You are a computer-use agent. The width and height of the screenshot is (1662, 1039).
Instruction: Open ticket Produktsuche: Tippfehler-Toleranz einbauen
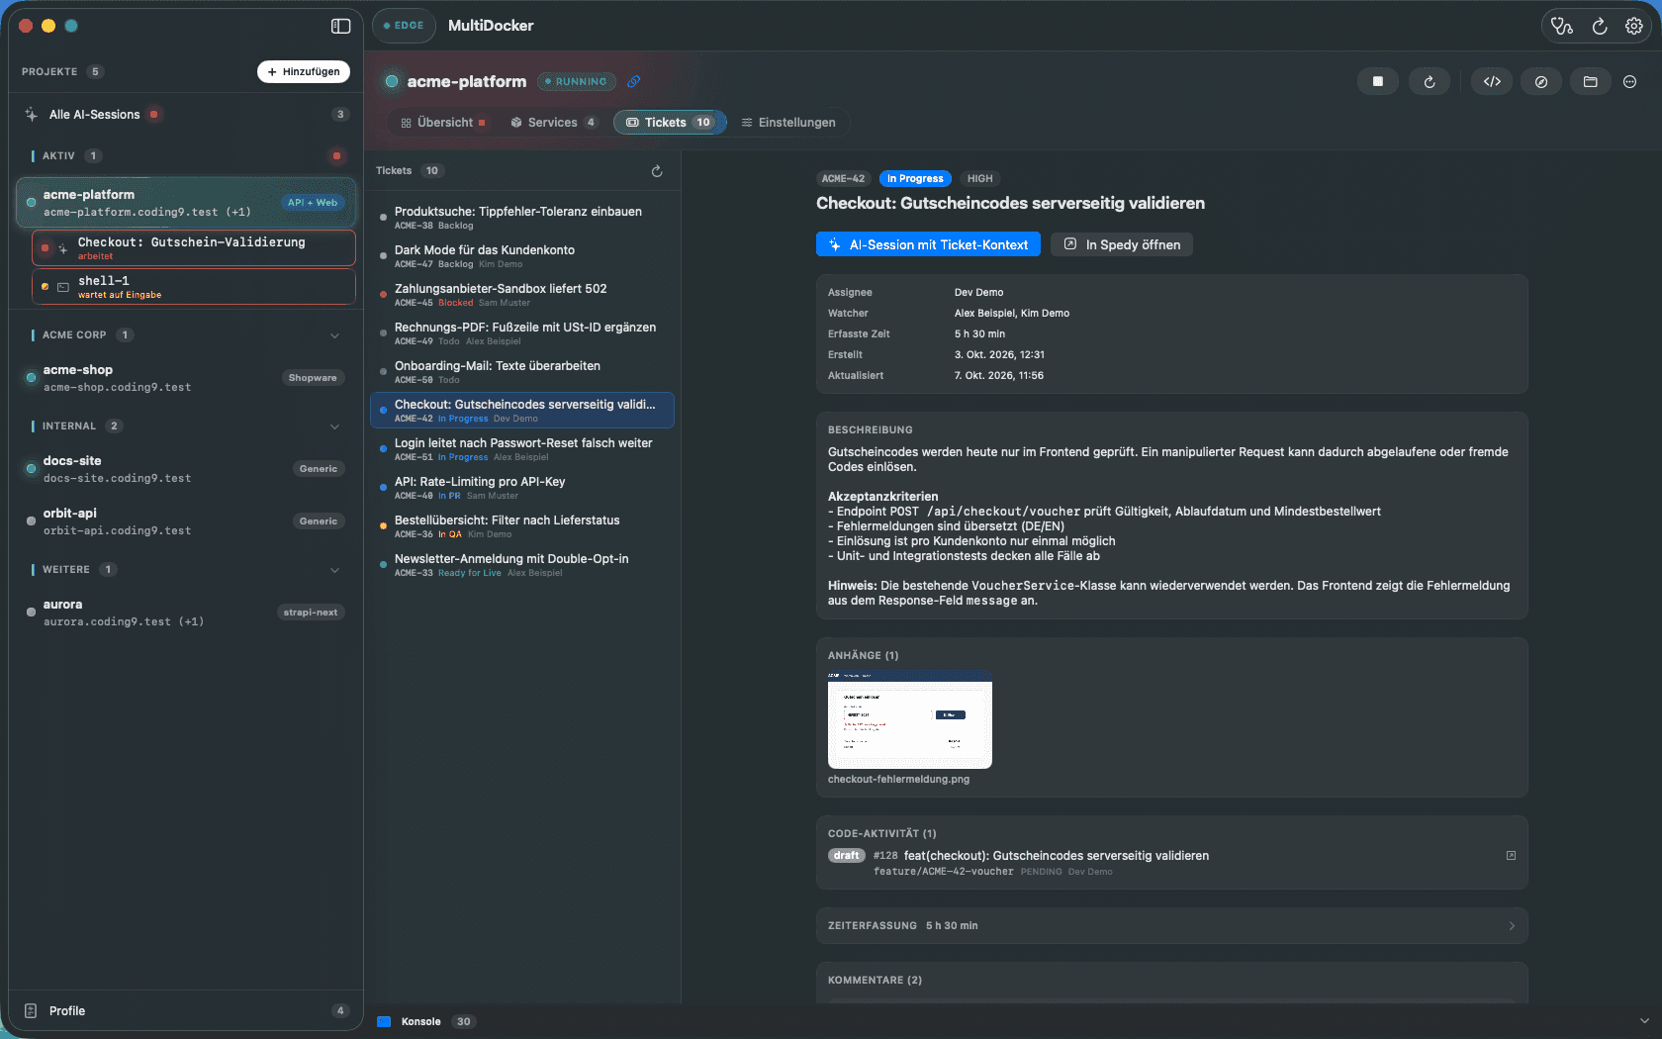pos(522,218)
